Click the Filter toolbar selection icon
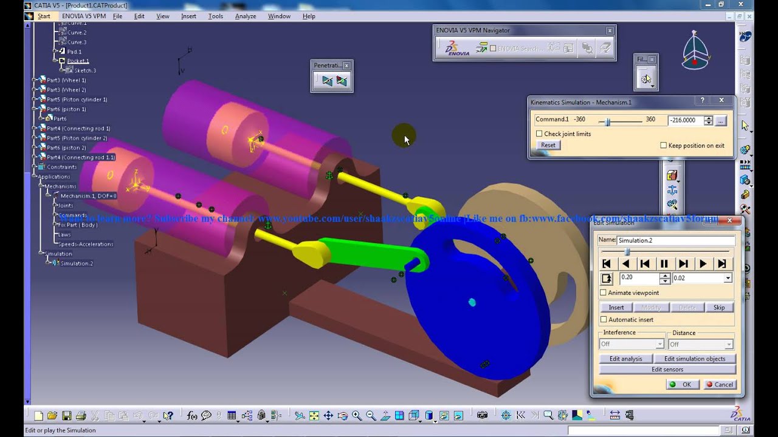This screenshot has height=437, width=778. (645, 78)
